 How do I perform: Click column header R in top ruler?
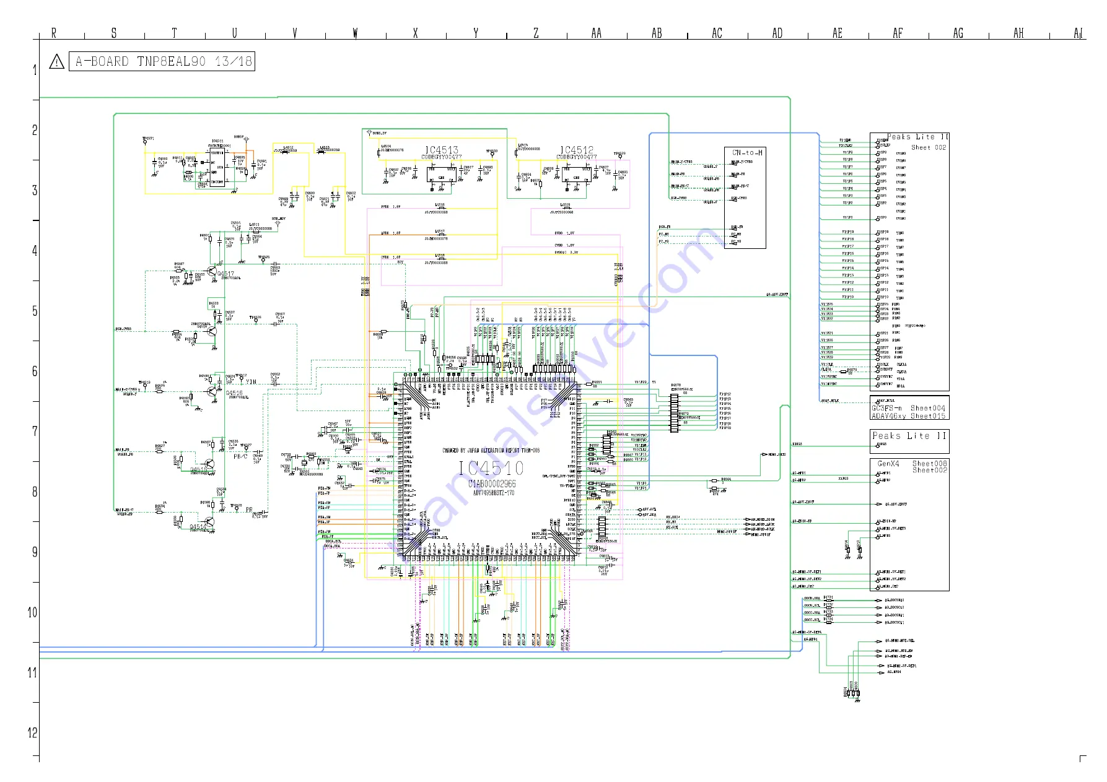54,33
